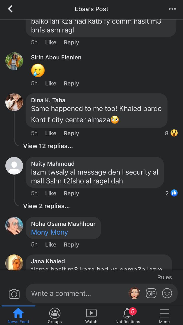The height and width of the screenshot is (325, 183).
Task: Open Sirin Abou Elenien's profile picture
Action: (14, 61)
